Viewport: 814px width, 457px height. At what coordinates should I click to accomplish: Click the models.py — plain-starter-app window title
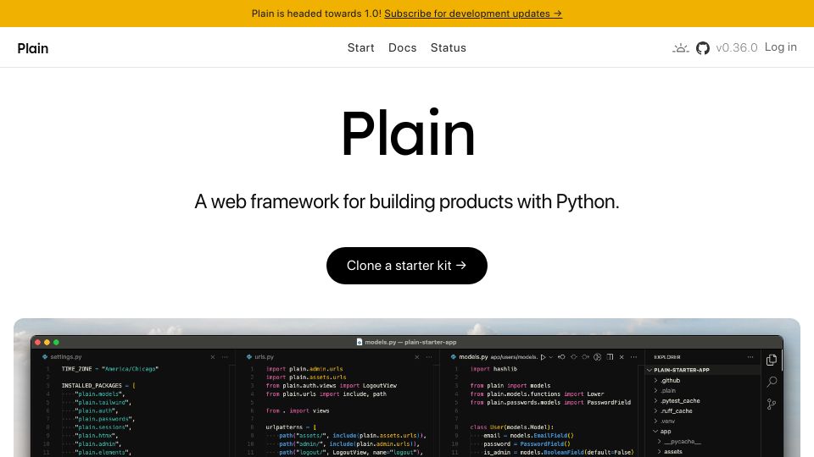point(406,342)
